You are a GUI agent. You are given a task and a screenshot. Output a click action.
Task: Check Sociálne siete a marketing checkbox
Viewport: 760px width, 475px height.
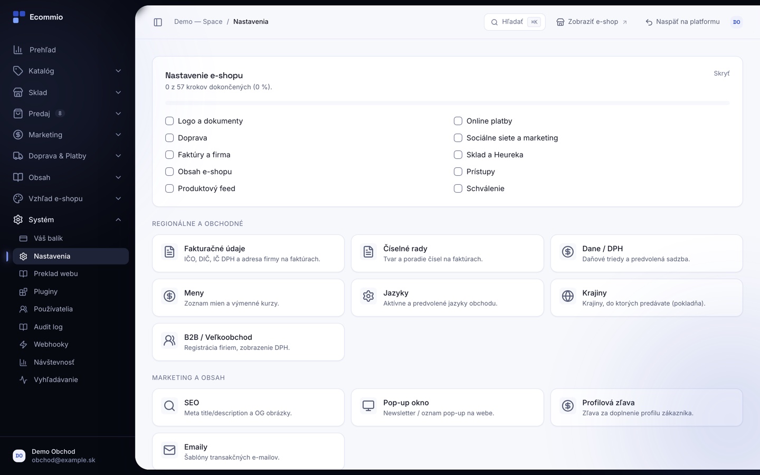[458, 138]
